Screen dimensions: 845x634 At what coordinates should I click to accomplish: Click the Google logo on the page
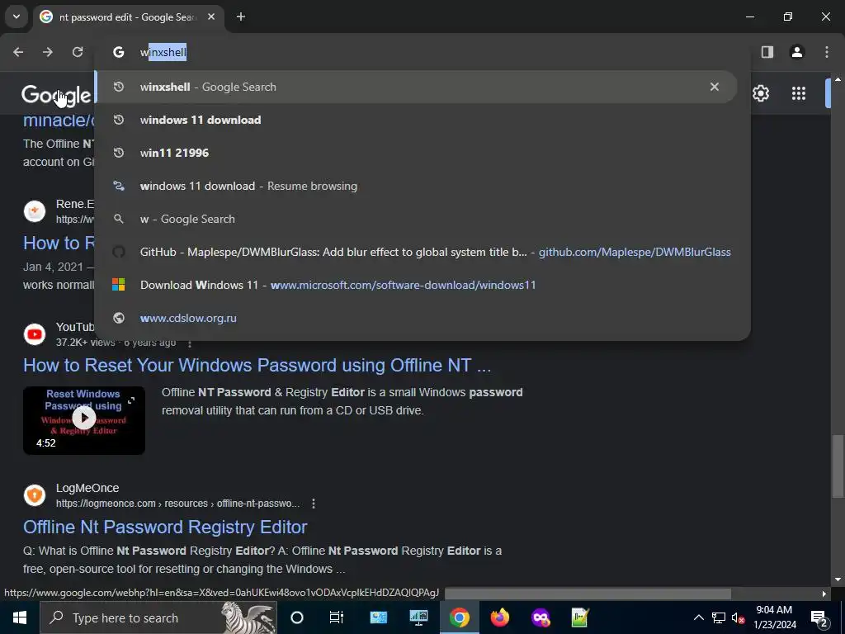pos(57,95)
